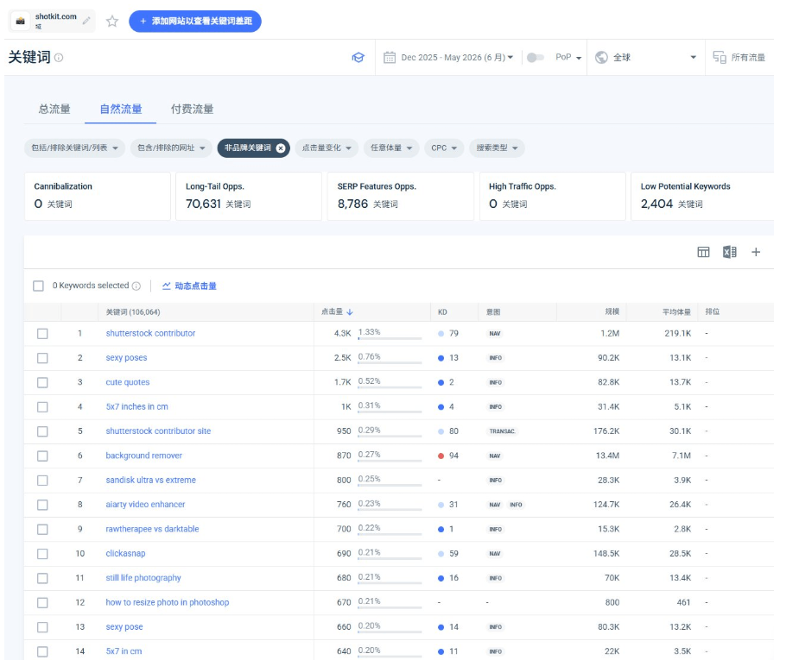This screenshot has width=799, height=660.
Task: Click the TRANSAC intent badge for shutterstock contributor site
Action: click(502, 431)
